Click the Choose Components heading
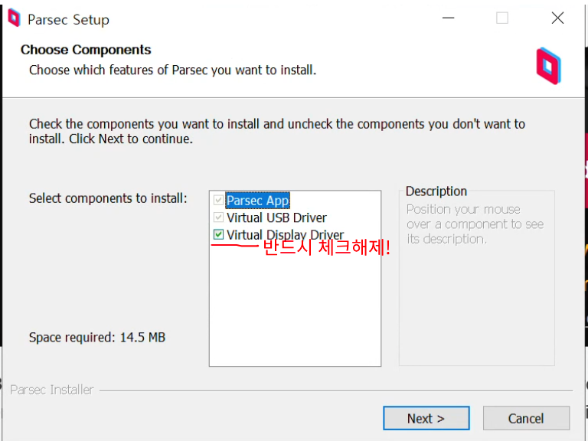 [x=86, y=50]
